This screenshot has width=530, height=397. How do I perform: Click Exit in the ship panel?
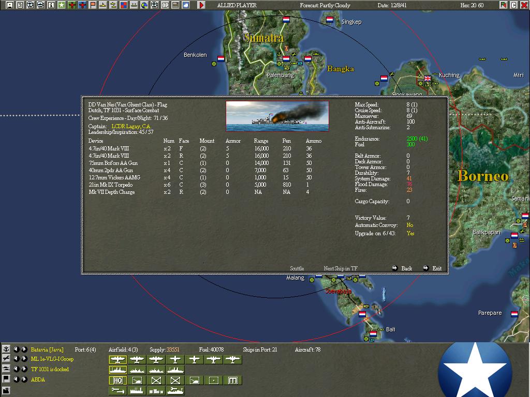point(432,268)
